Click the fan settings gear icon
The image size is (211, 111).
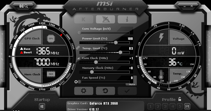pos(76,82)
